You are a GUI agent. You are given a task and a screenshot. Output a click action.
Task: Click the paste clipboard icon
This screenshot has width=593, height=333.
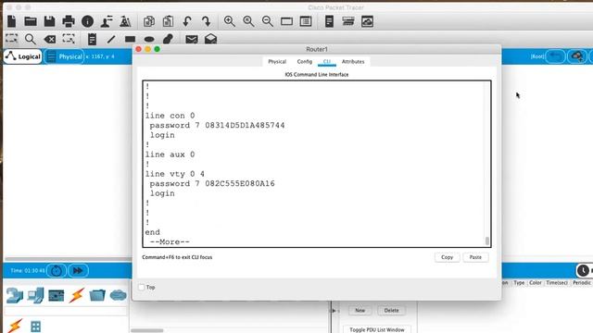(168, 21)
